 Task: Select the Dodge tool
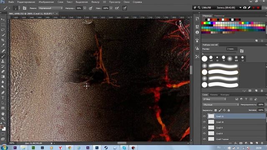[x=3, y=87]
